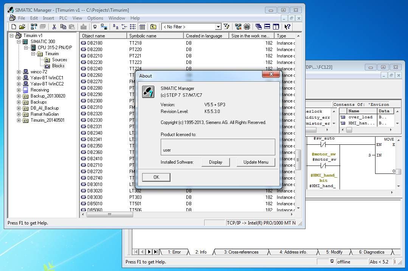The width and height of the screenshot is (408, 271).
Task: Click the Simulation On/Off icon
Action: [247, 26]
